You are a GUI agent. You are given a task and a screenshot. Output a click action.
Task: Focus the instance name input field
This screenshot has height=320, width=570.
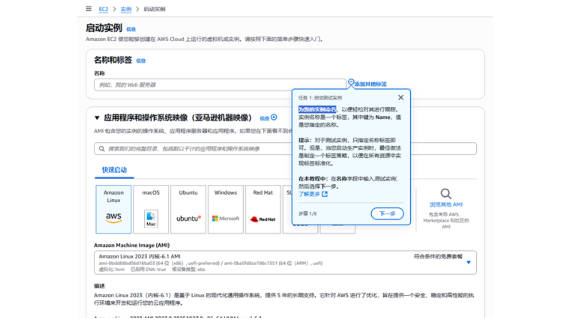point(220,85)
